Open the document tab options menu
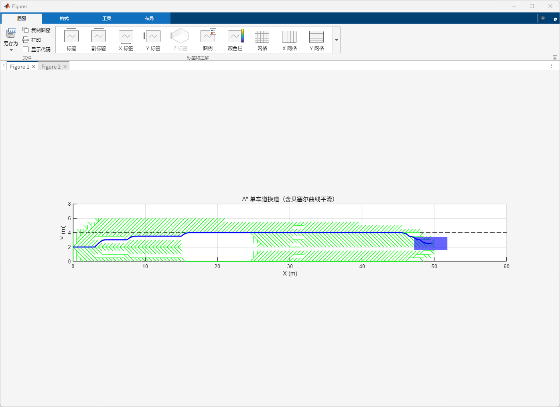560x407 pixels. (551, 66)
